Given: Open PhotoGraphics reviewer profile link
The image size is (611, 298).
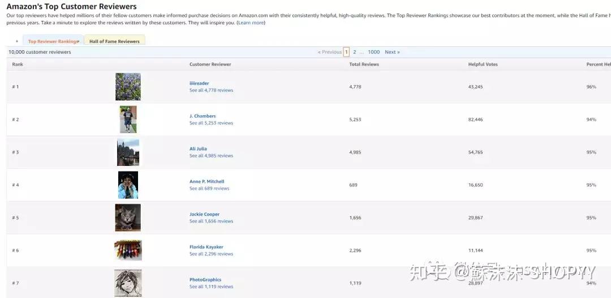Looking at the screenshot, I should (205, 280).
